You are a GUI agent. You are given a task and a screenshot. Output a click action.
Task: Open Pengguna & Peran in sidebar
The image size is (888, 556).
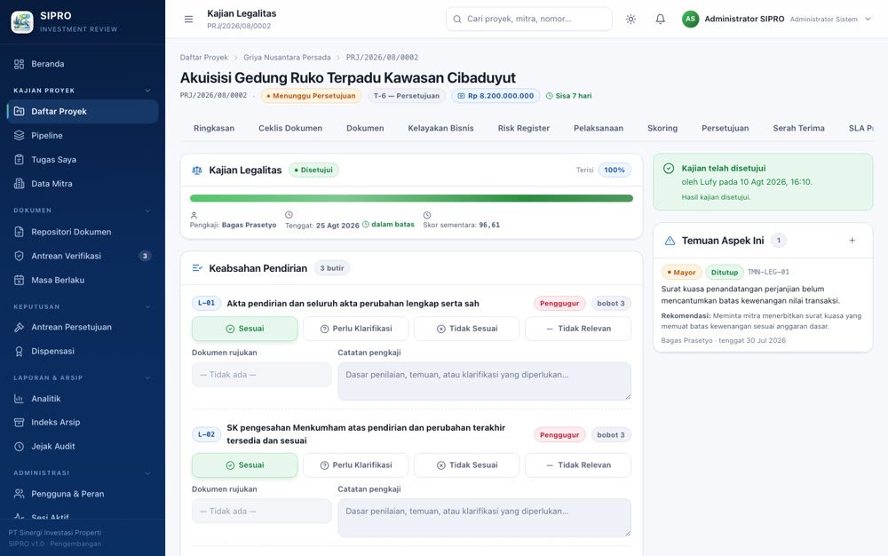(x=83, y=494)
